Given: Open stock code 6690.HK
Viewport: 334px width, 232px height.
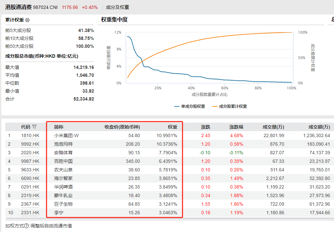Looking at the screenshot, I should click(x=30, y=178).
